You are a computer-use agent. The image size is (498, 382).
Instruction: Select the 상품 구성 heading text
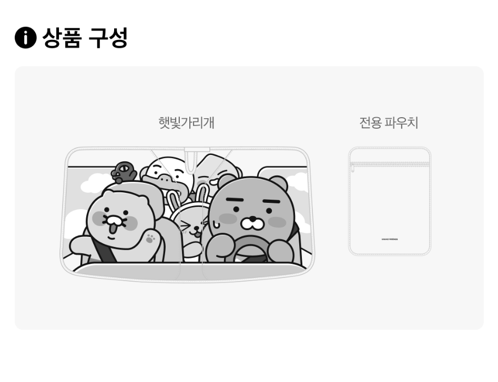(x=85, y=37)
